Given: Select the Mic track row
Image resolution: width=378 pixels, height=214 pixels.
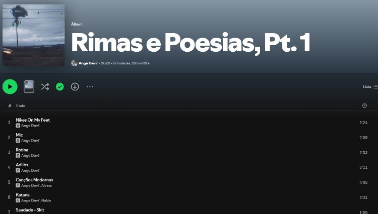Looking at the screenshot, I should pyautogui.click(x=189, y=137).
